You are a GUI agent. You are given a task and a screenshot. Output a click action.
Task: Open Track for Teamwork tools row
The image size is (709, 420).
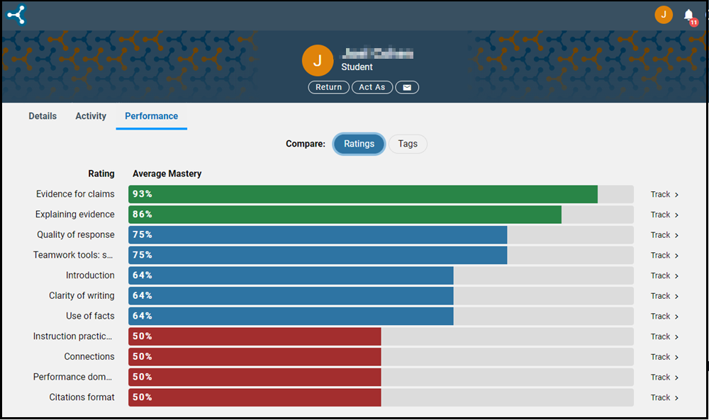[x=664, y=255]
